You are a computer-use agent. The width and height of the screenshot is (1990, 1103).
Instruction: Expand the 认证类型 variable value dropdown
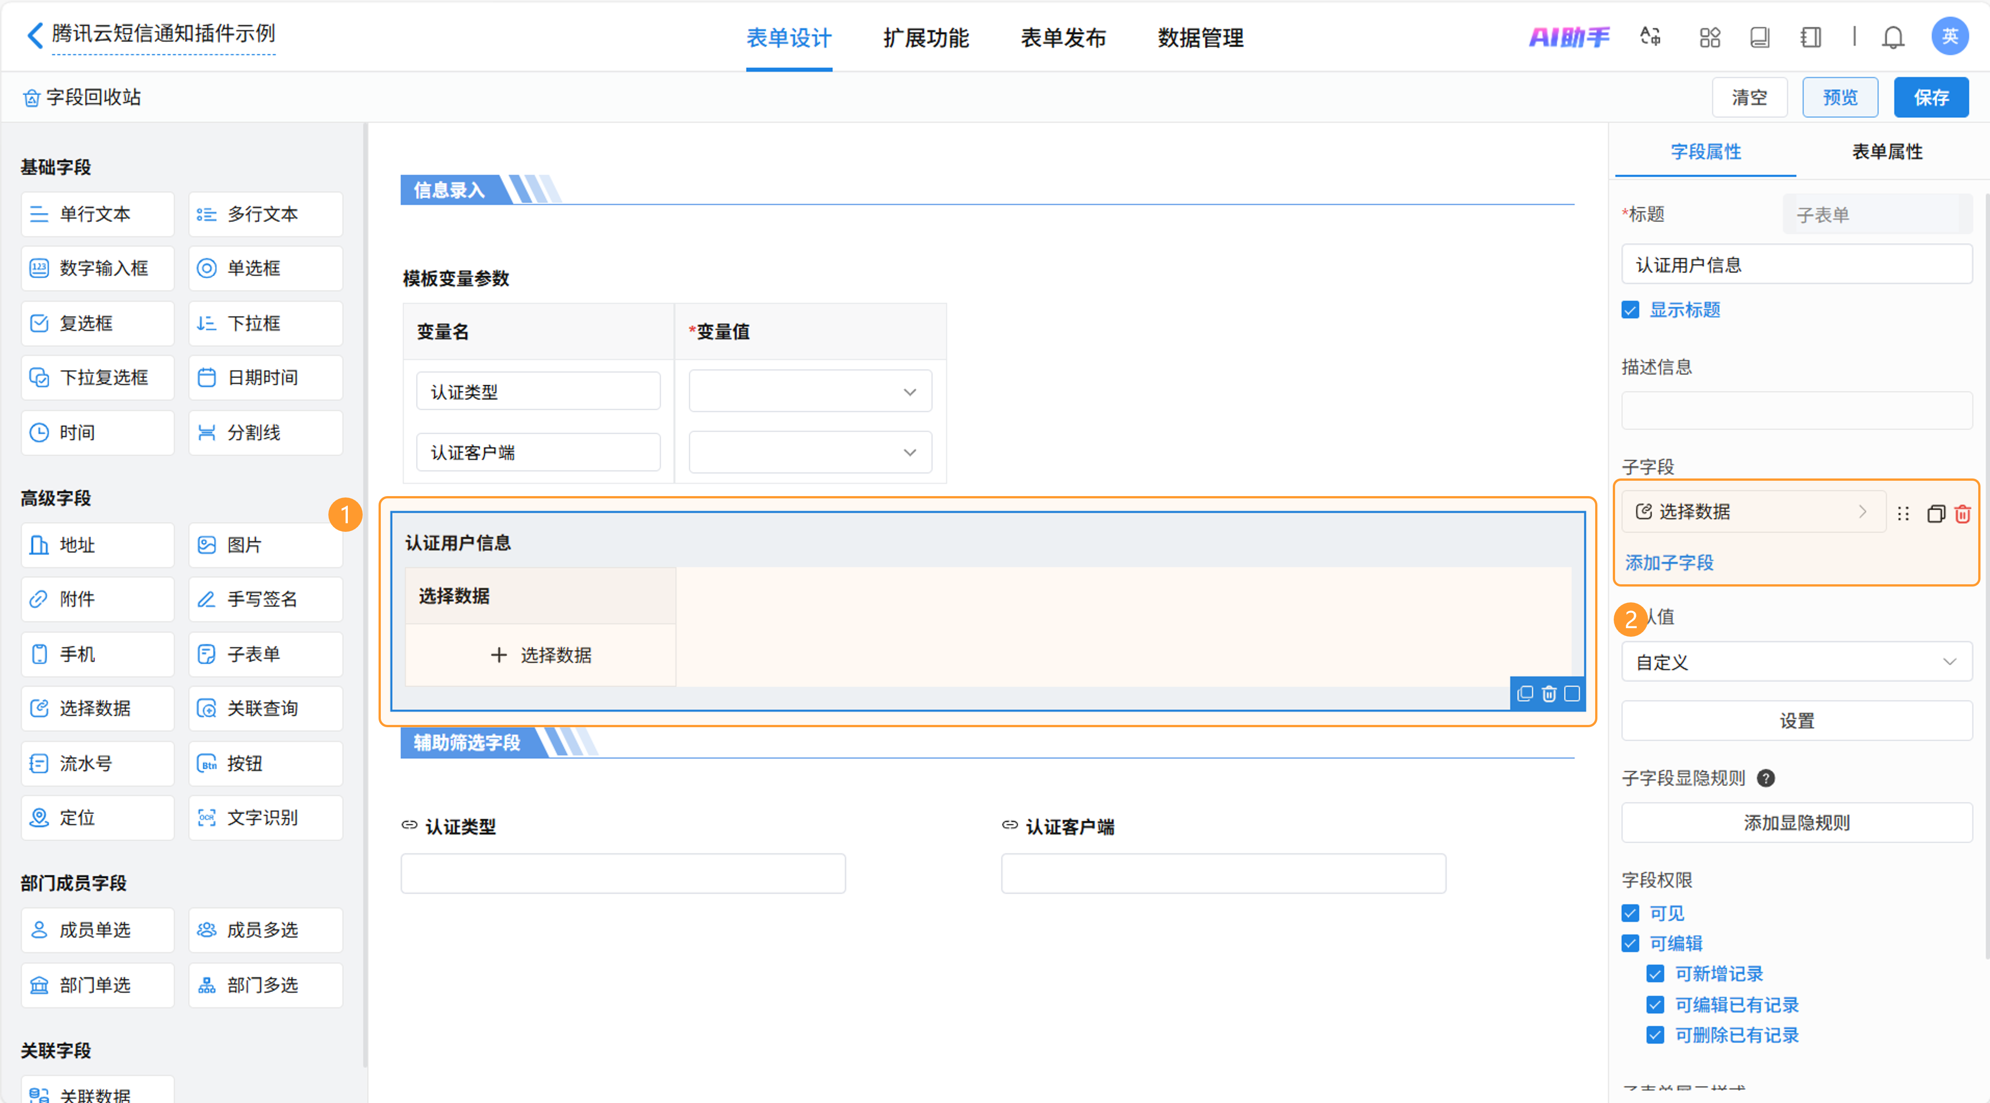810,392
